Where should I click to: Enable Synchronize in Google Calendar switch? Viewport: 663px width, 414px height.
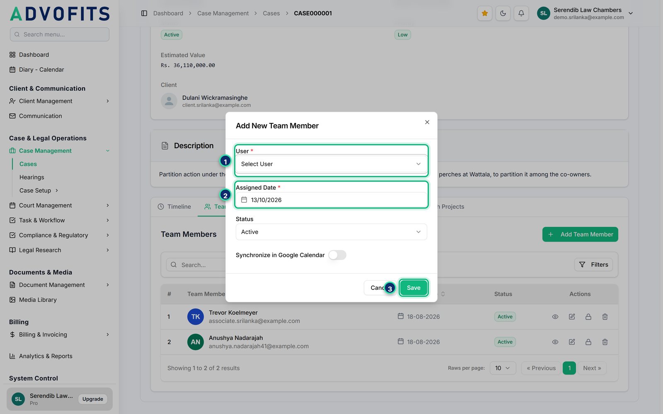337,255
